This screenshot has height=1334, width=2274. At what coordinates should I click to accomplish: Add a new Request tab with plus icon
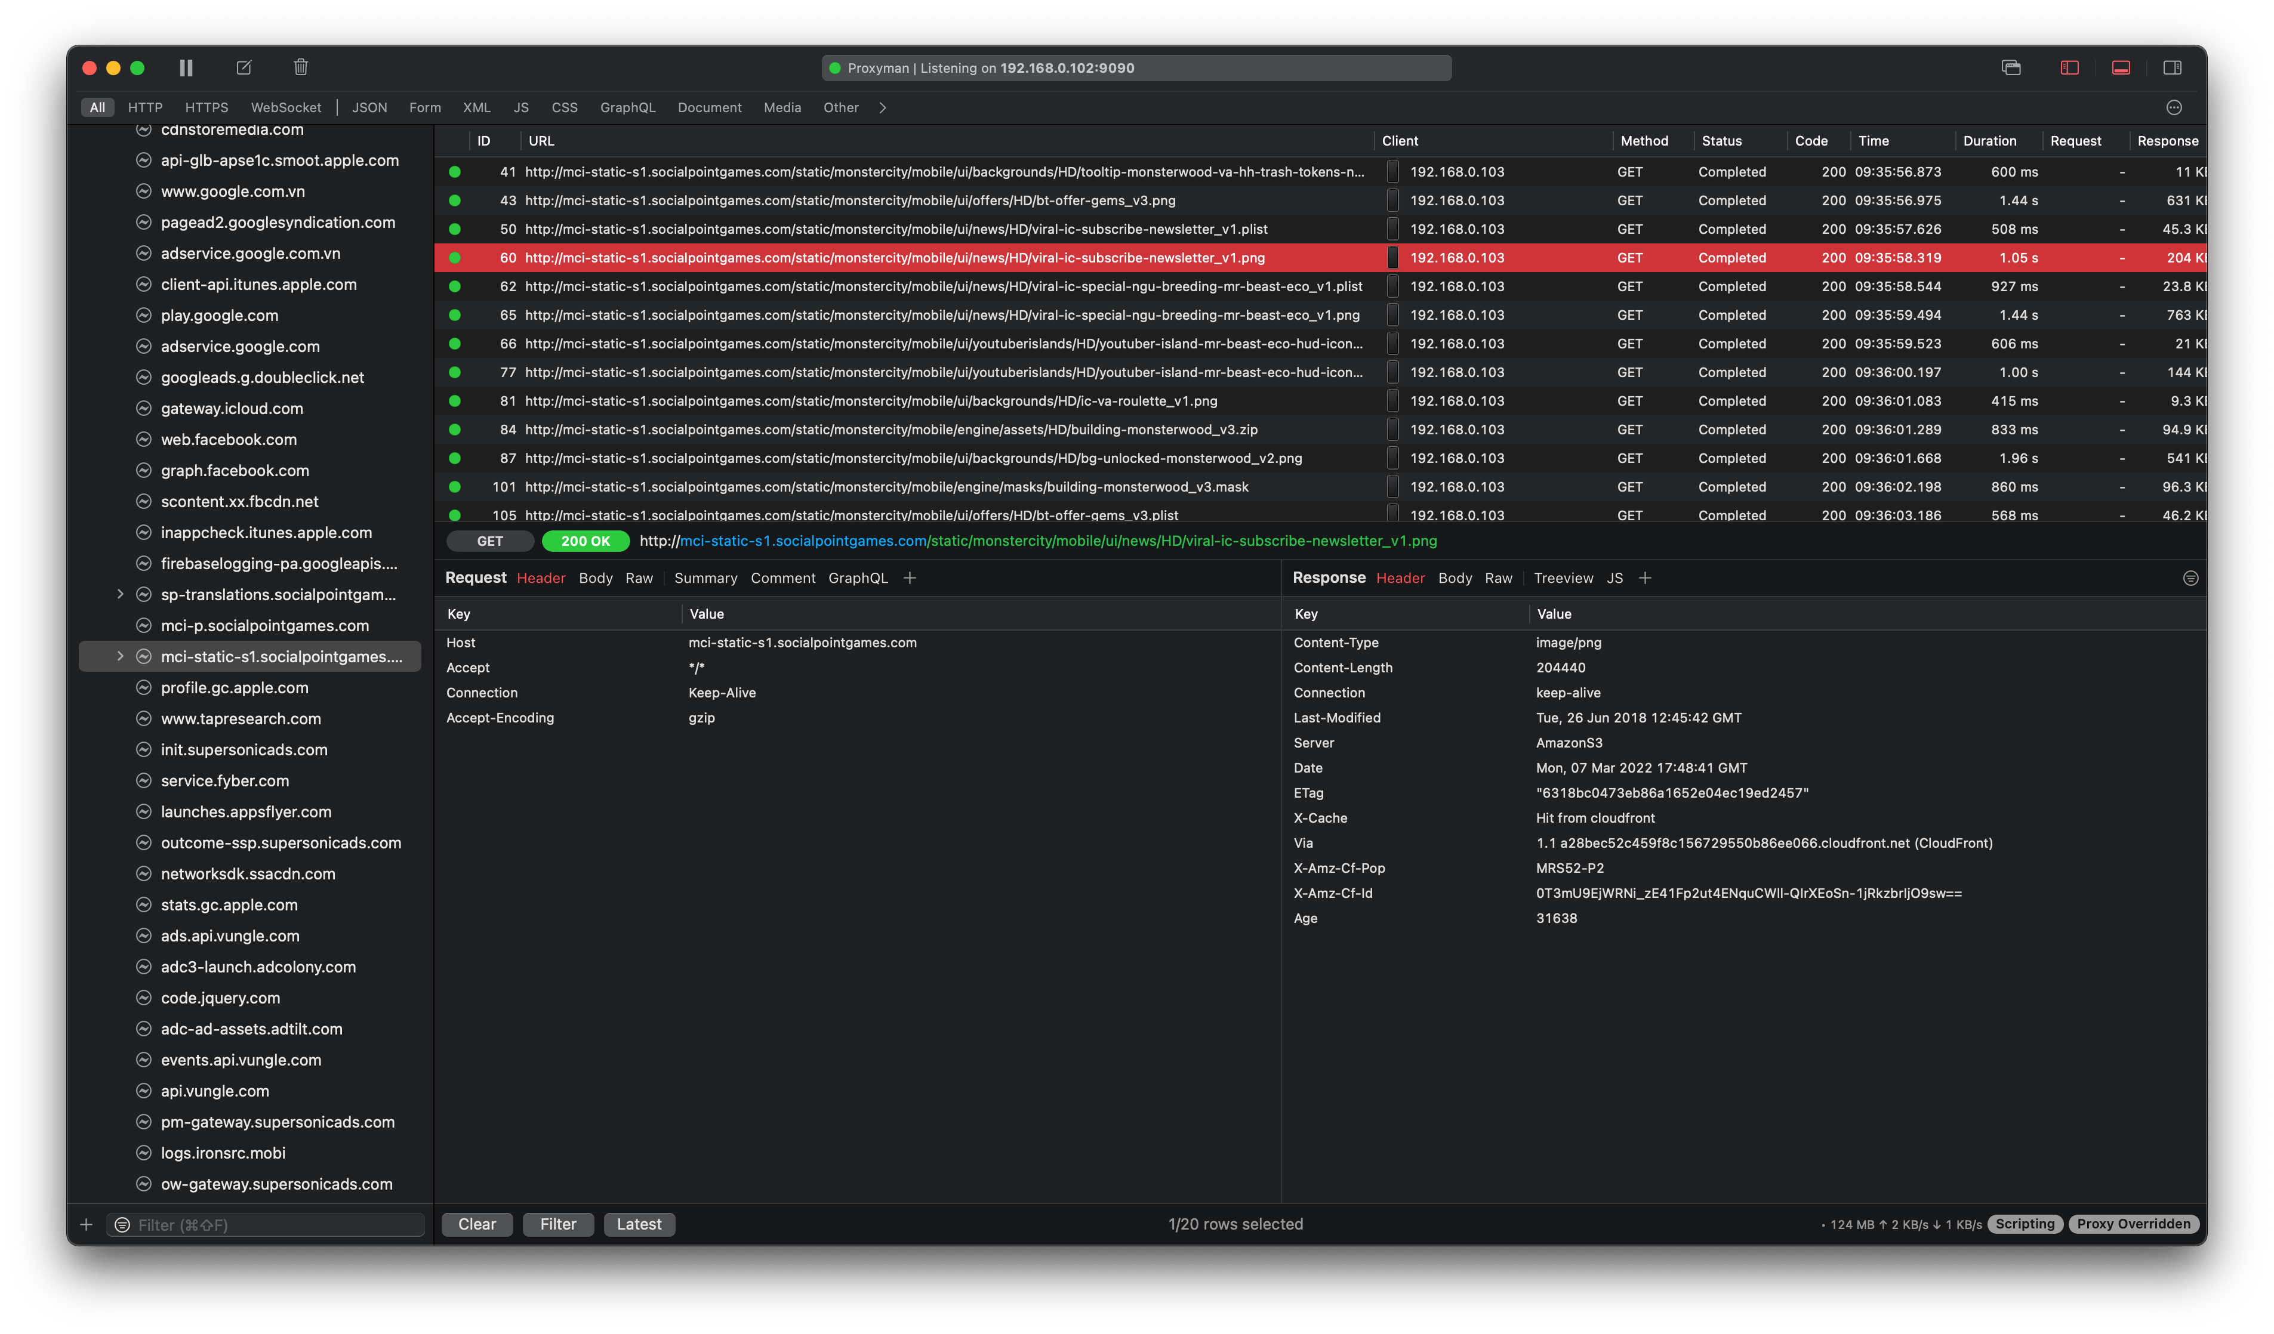coord(910,578)
